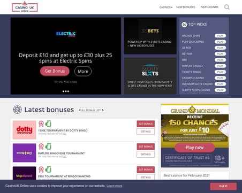The image size is (242, 193).
Task: Click the Get Bonus button for Electric Spins
Action: 55,71
